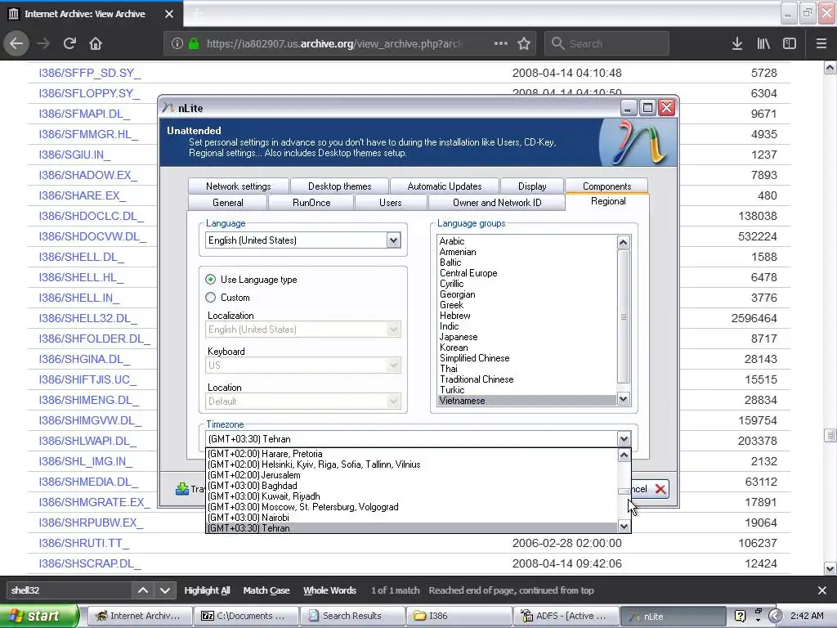Viewport: 837px width, 628px height.
Task: Open page actions three-dot menu
Action: (x=501, y=43)
